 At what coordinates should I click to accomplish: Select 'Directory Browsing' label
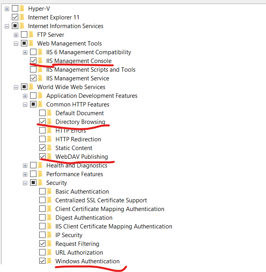(80, 122)
